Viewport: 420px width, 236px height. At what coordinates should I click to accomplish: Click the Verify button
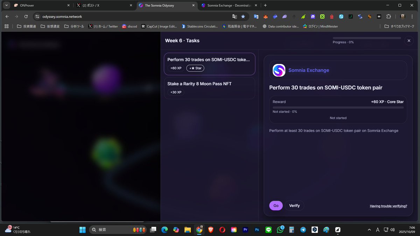click(x=294, y=206)
